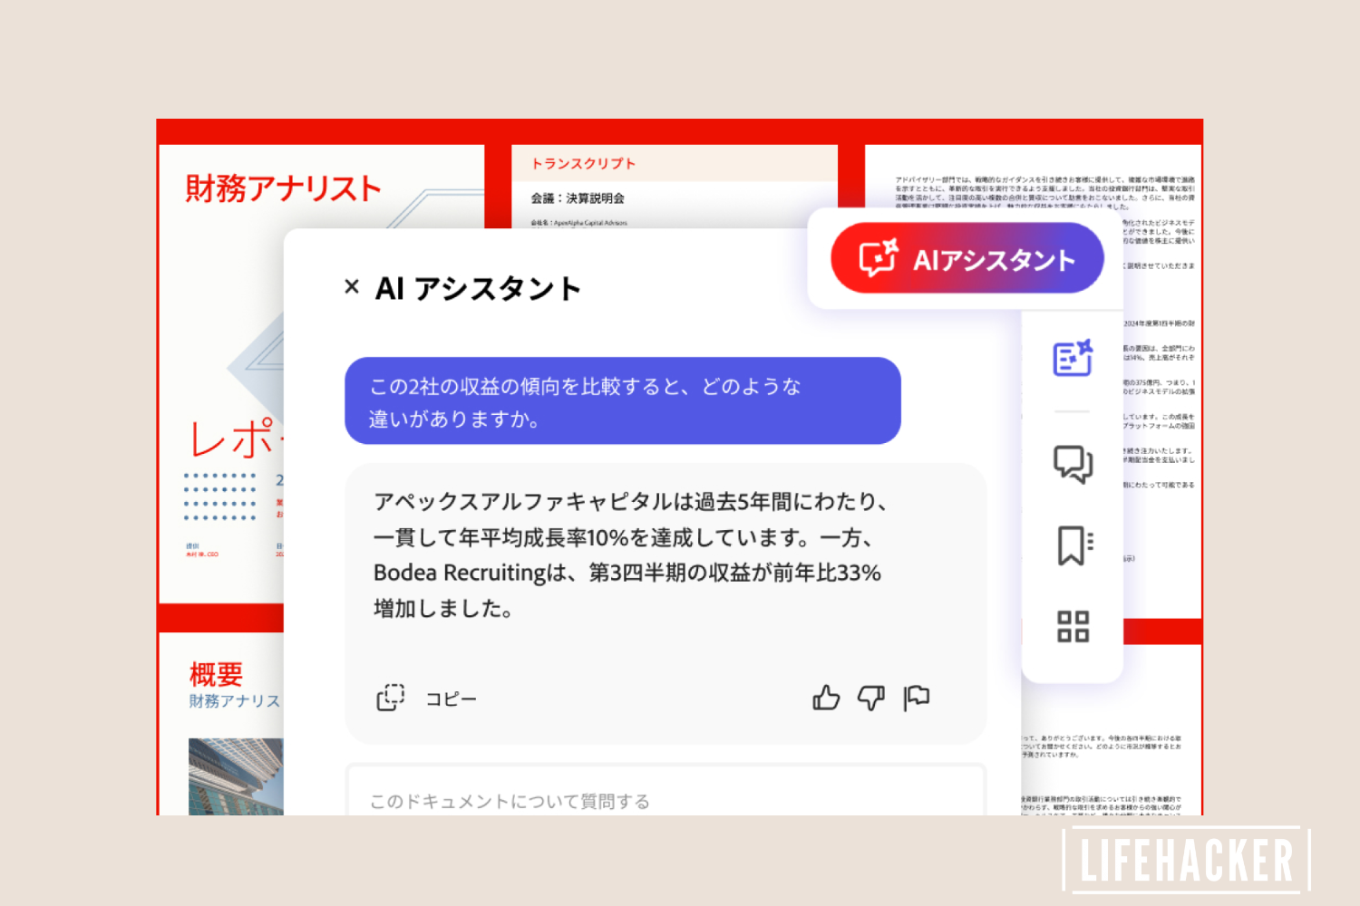Give the AI response a thumbs up
The height and width of the screenshot is (906, 1360).
coord(825,698)
